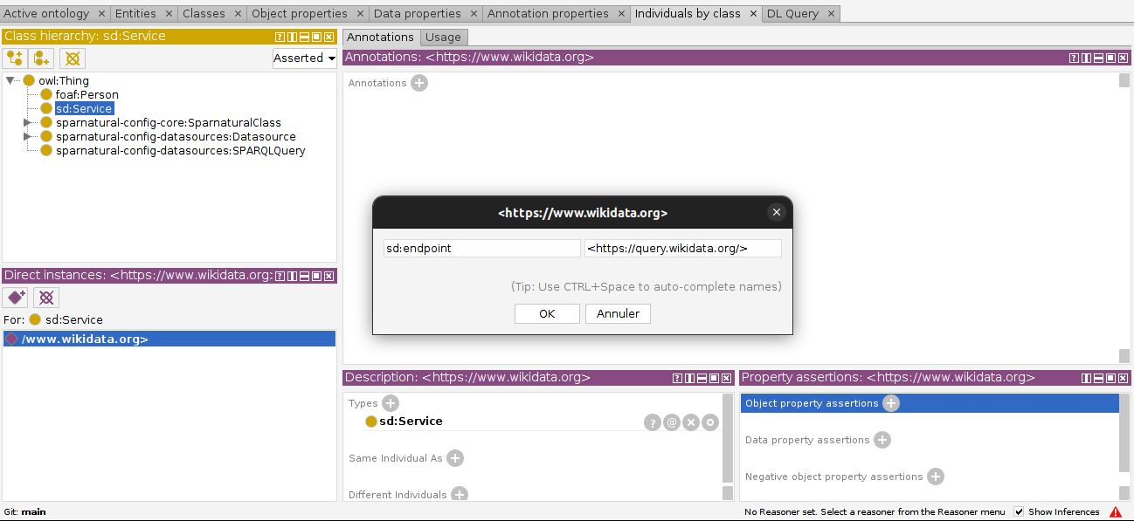Click the sd:endpoint input field
The width and height of the screenshot is (1134, 521).
tap(482, 249)
